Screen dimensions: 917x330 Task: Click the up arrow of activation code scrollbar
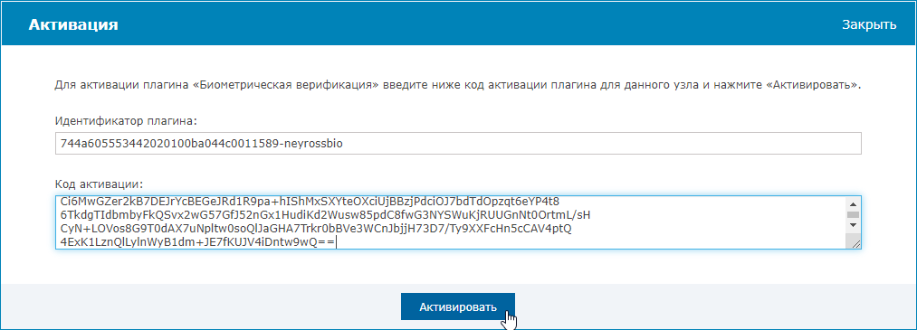[x=852, y=203]
